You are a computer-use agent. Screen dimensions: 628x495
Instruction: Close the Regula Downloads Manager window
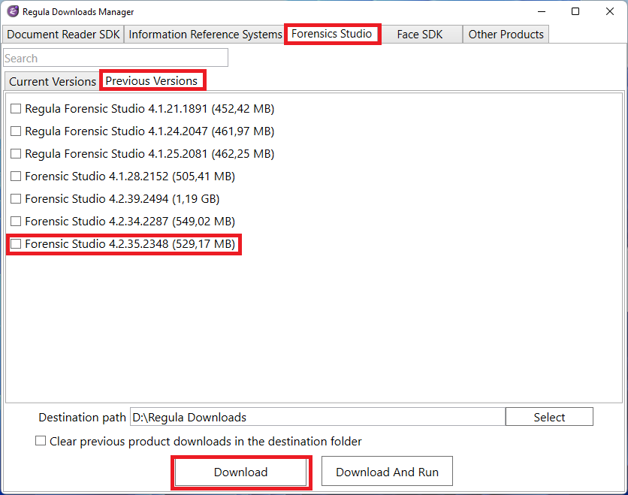click(609, 11)
